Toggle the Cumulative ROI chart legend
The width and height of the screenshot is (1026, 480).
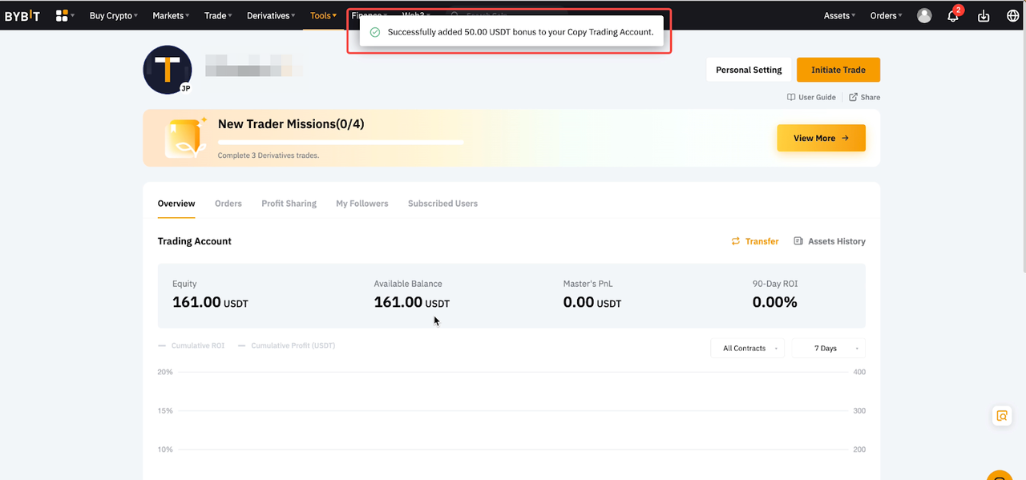click(192, 345)
